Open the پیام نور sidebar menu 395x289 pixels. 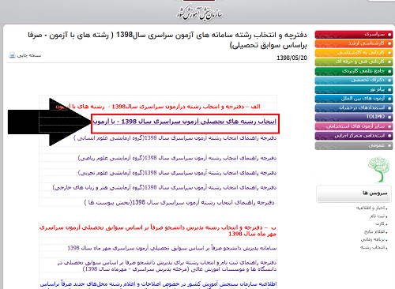click(x=354, y=89)
